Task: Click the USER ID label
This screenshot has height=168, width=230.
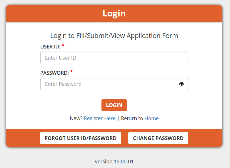Action: coord(50,47)
